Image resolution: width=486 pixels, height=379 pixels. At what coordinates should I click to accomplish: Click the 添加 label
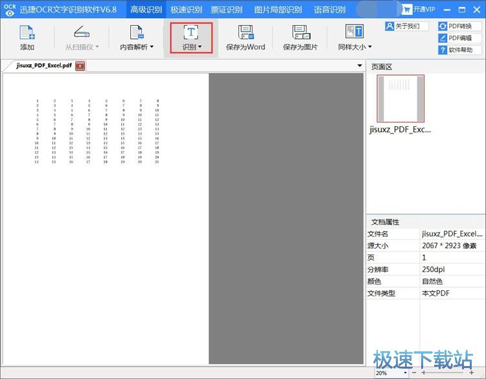[27, 47]
